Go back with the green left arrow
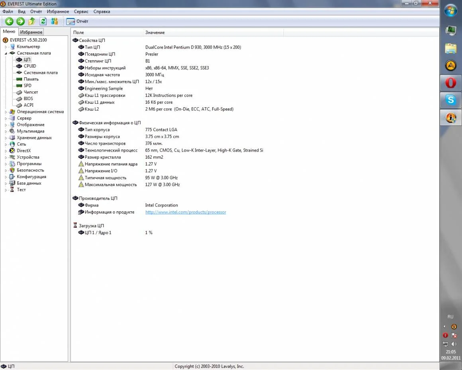The height and width of the screenshot is (370, 462). [x=9, y=21]
